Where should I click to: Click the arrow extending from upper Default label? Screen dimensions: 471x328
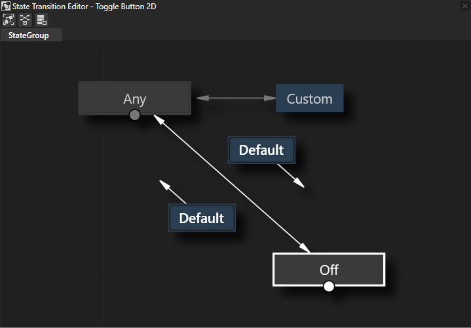[x=290, y=175]
